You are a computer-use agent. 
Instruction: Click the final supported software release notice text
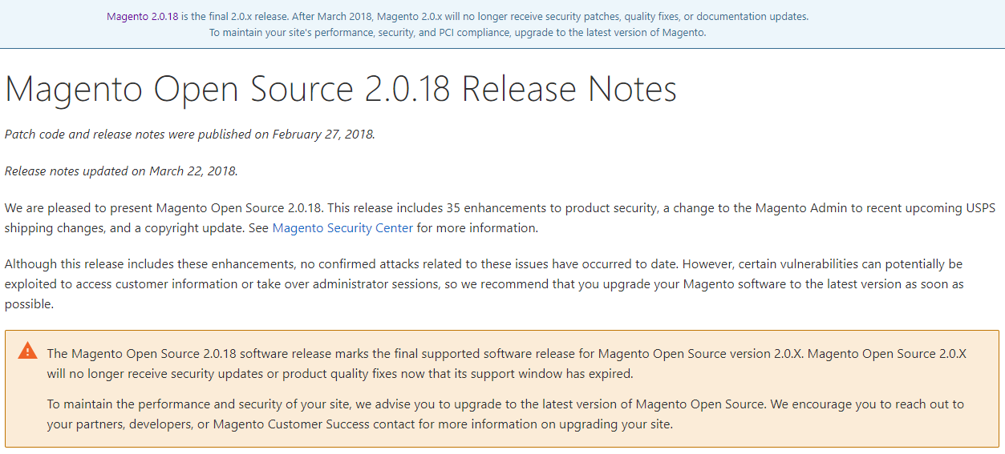click(x=507, y=364)
